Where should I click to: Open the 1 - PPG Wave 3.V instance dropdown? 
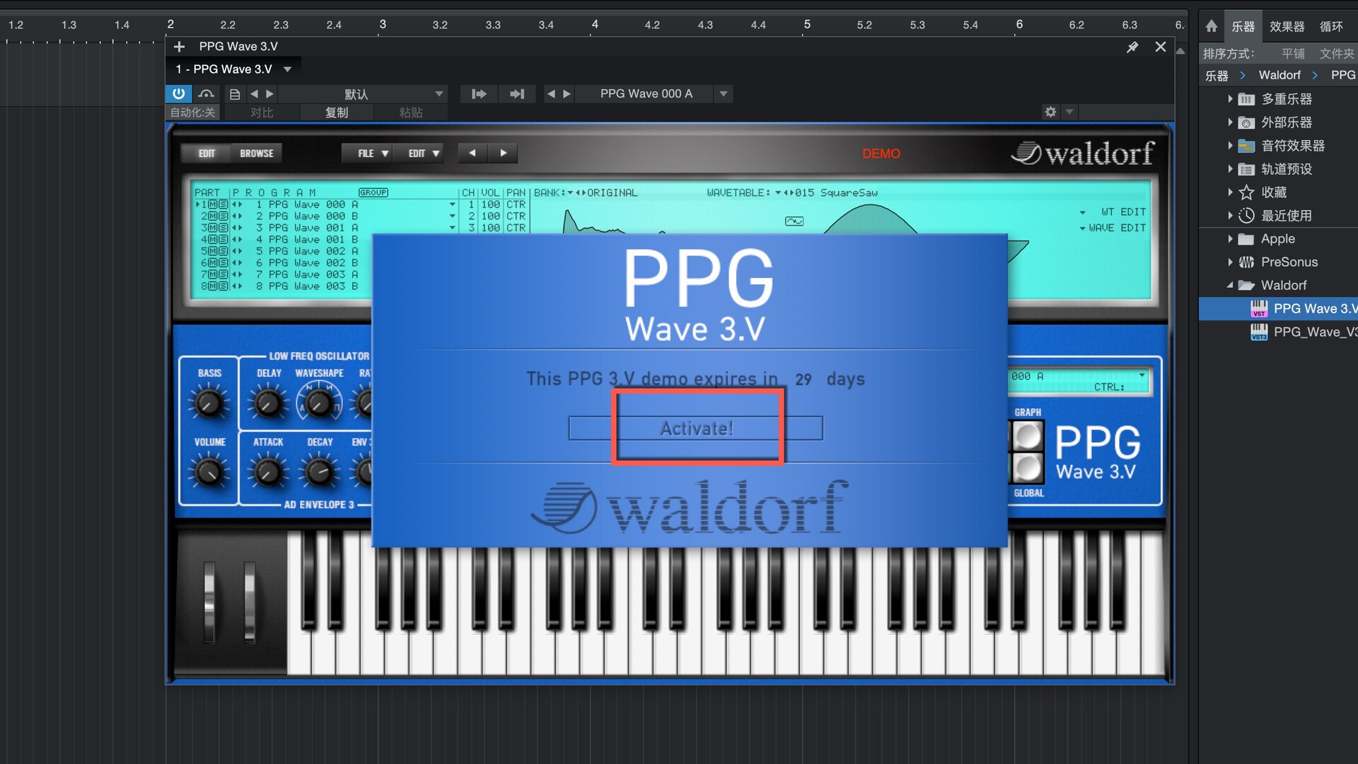click(288, 69)
